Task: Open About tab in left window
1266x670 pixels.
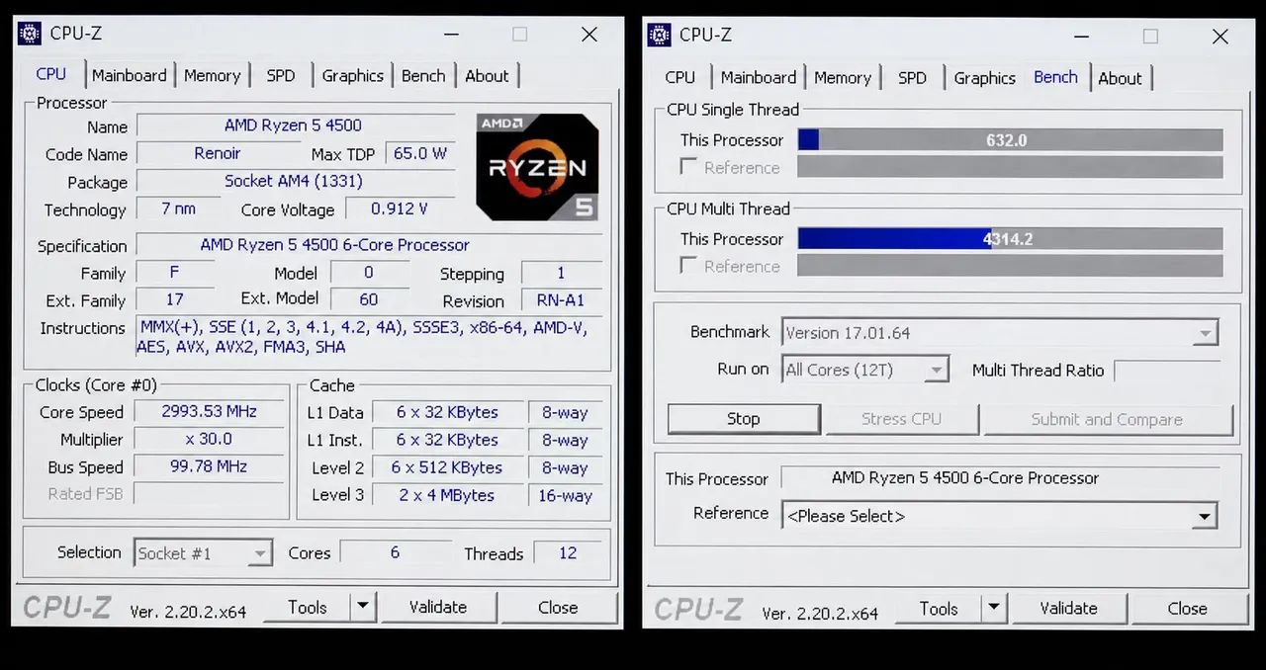Action: coord(487,75)
